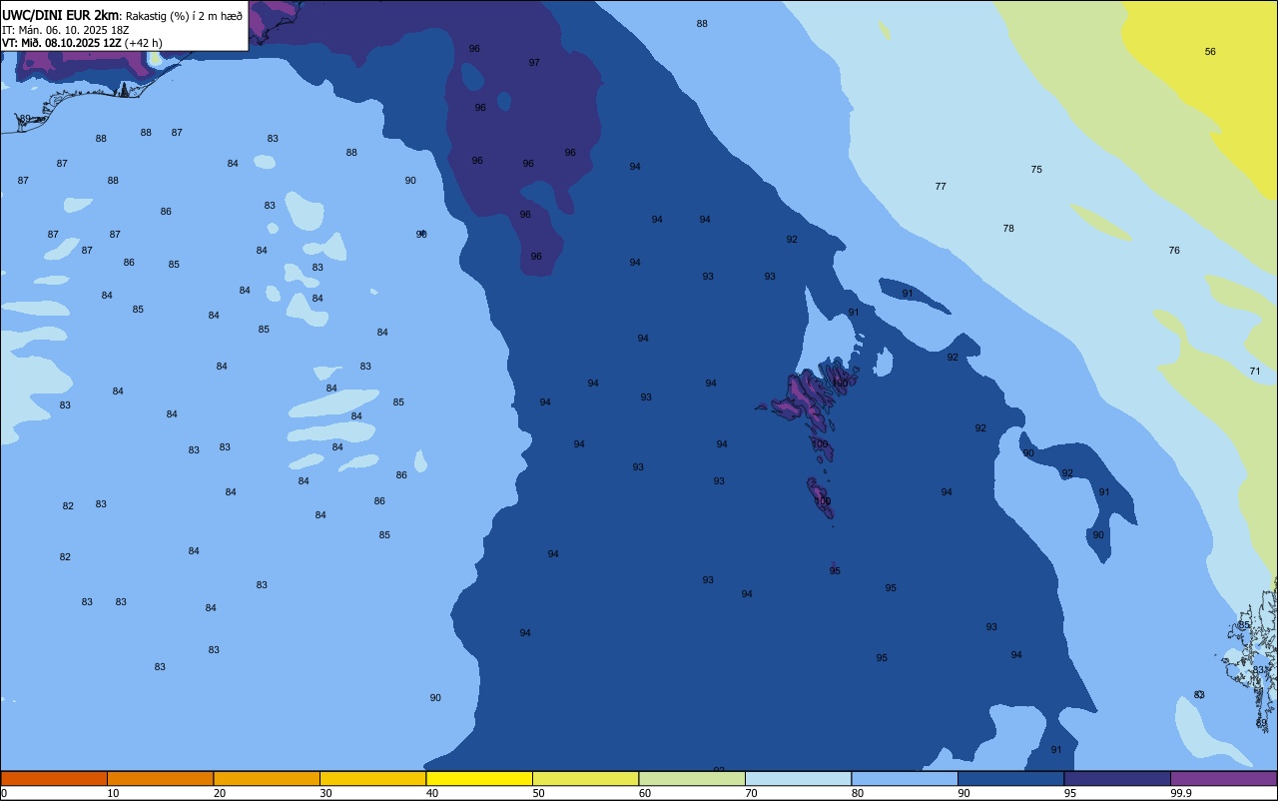The width and height of the screenshot is (1278, 801).
Task: Pick the legend tick label "40"
Action: click(432, 793)
